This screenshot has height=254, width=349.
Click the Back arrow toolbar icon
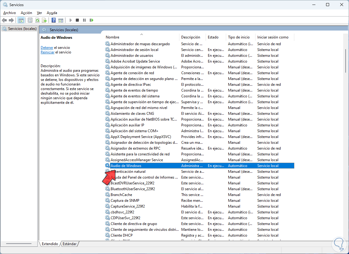tap(4, 20)
